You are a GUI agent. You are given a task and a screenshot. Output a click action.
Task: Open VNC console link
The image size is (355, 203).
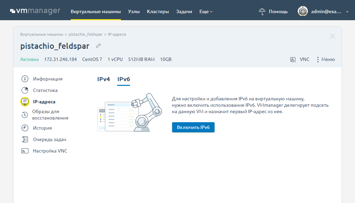[x=304, y=59]
